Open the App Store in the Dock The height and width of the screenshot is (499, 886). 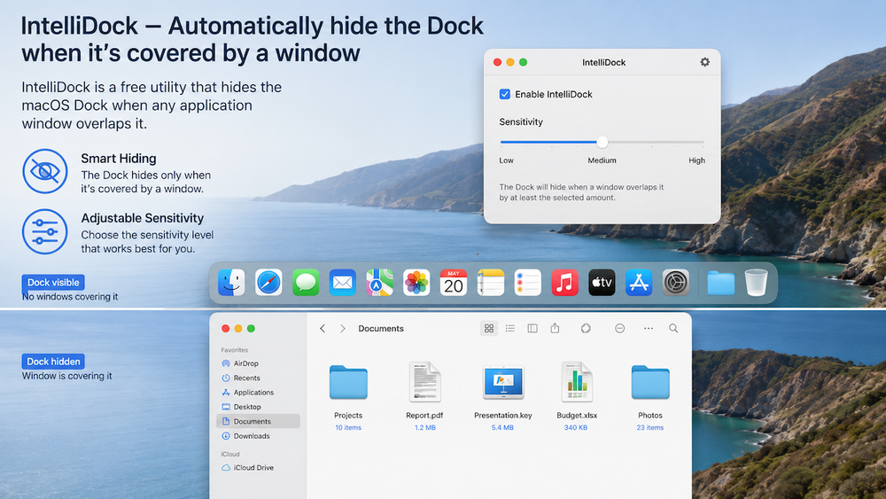[639, 283]
